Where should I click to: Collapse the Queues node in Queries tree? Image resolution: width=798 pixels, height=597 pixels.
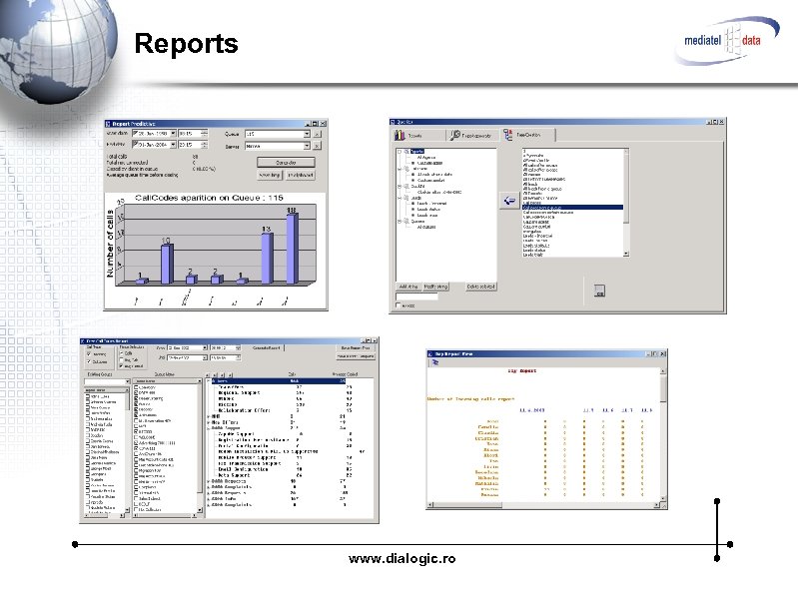(x=399, y=222)
